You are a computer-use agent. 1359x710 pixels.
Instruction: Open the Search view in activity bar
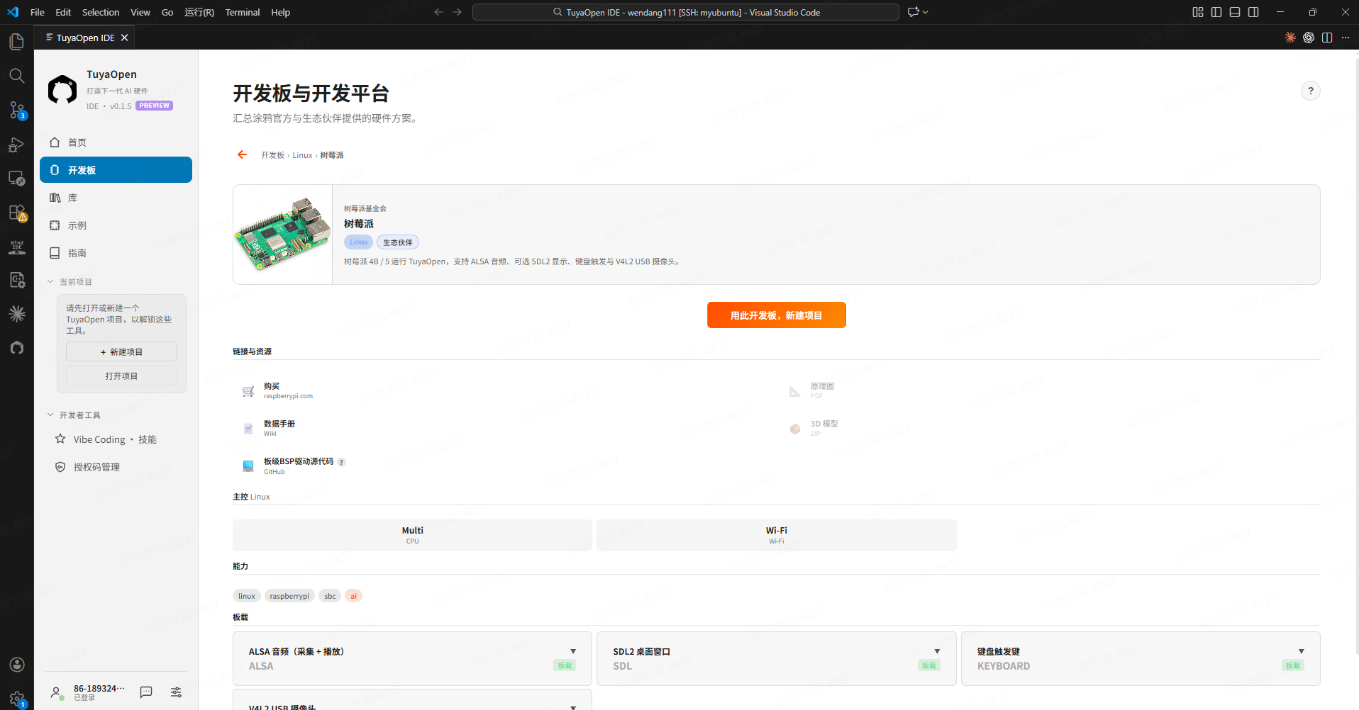point(16,76)
